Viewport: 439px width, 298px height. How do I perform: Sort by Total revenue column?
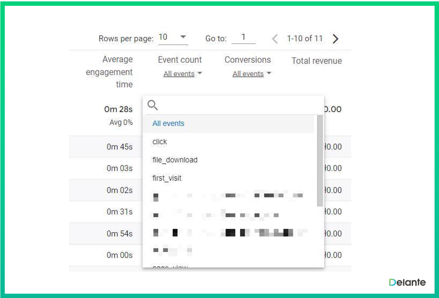pos(317,61)
